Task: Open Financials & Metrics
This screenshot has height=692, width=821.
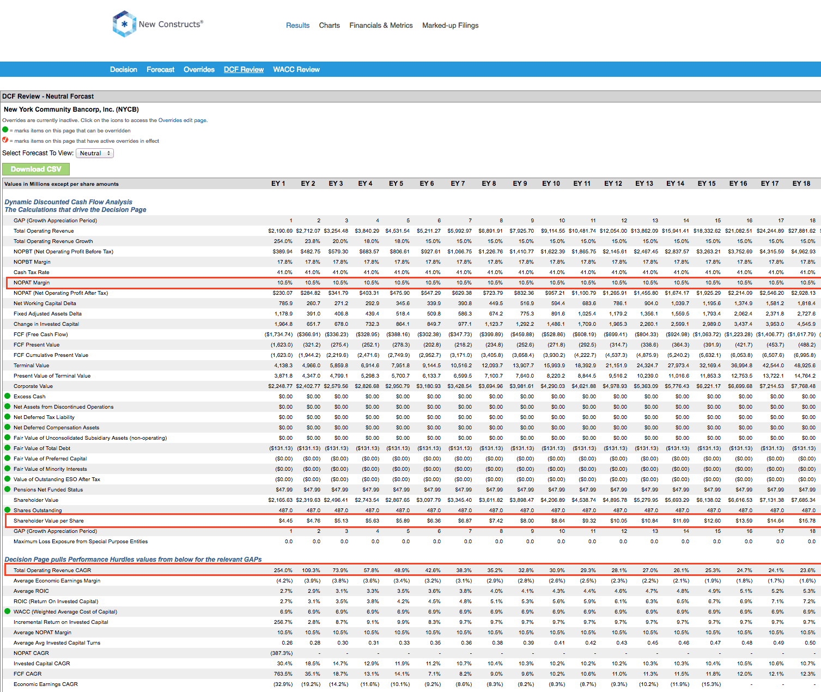Action: [x=381, y=25]
